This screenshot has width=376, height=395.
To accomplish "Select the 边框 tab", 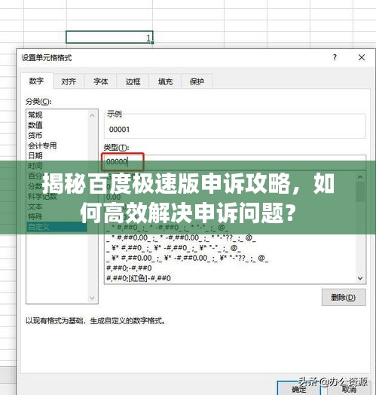I will [x=133, y=81].
